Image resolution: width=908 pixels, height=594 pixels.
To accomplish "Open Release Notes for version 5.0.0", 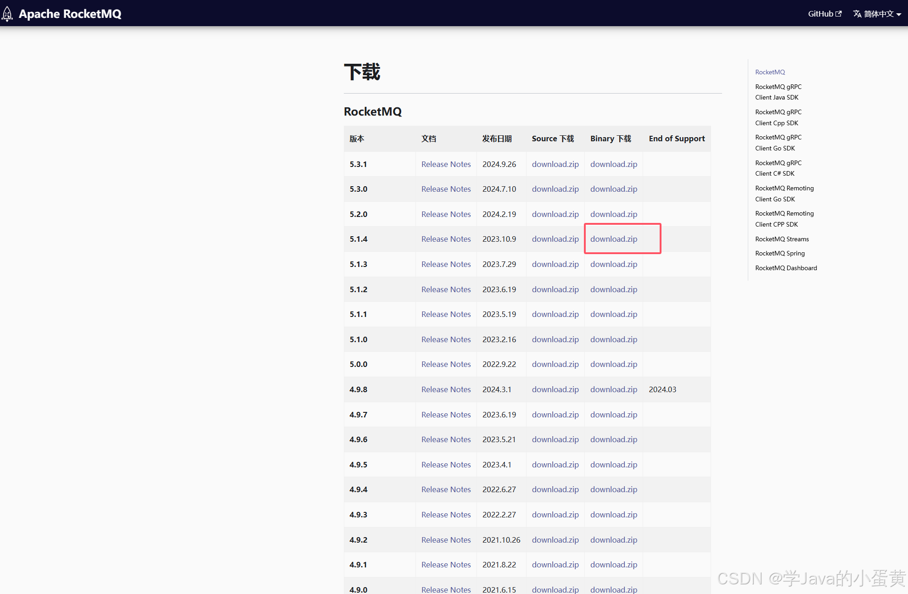I will (x=446, y=364).
